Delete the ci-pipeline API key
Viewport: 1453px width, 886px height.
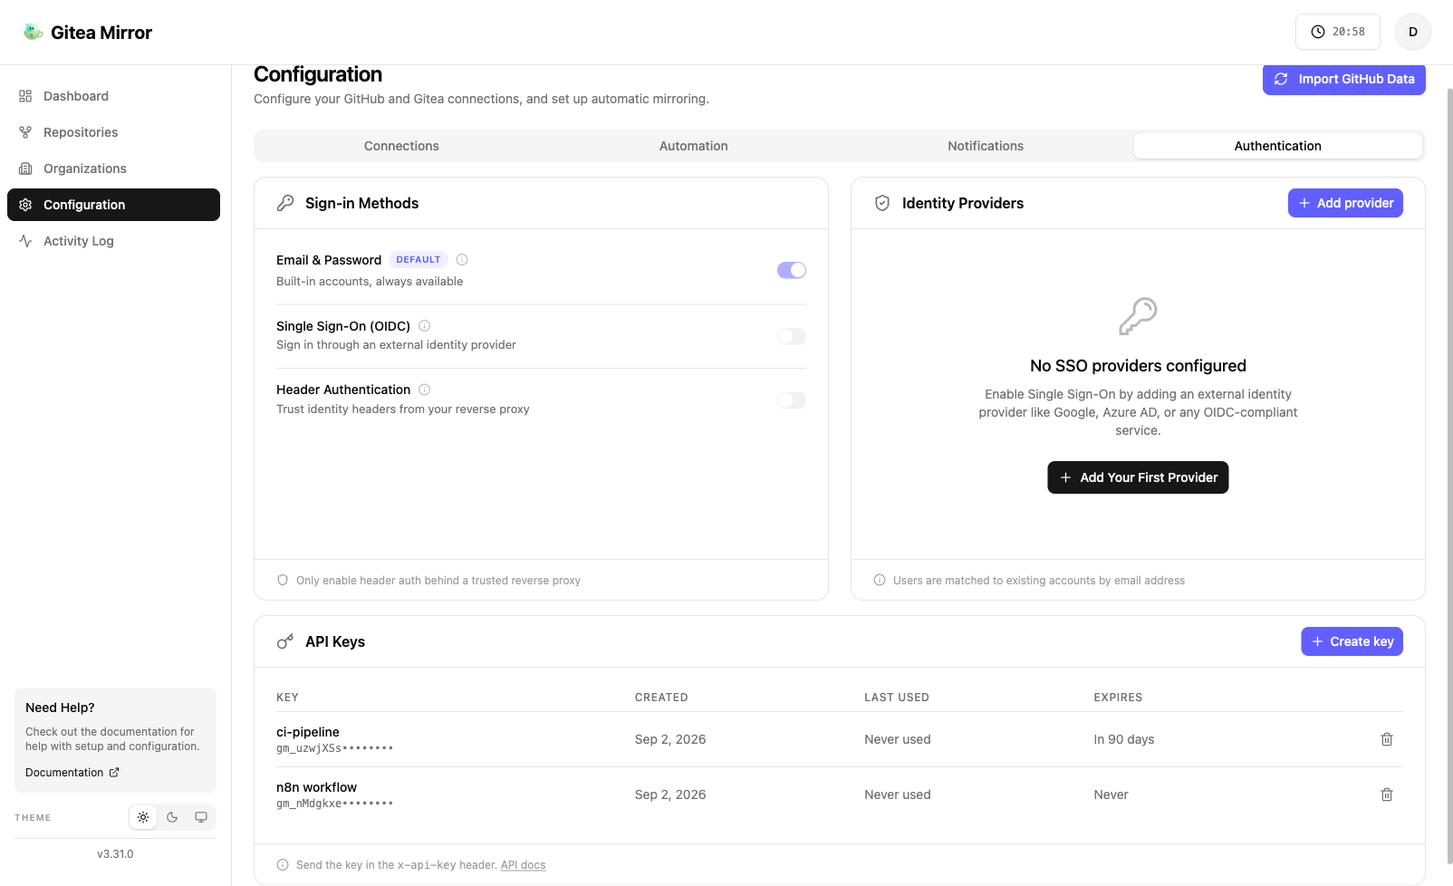[x=1387, y=739]
